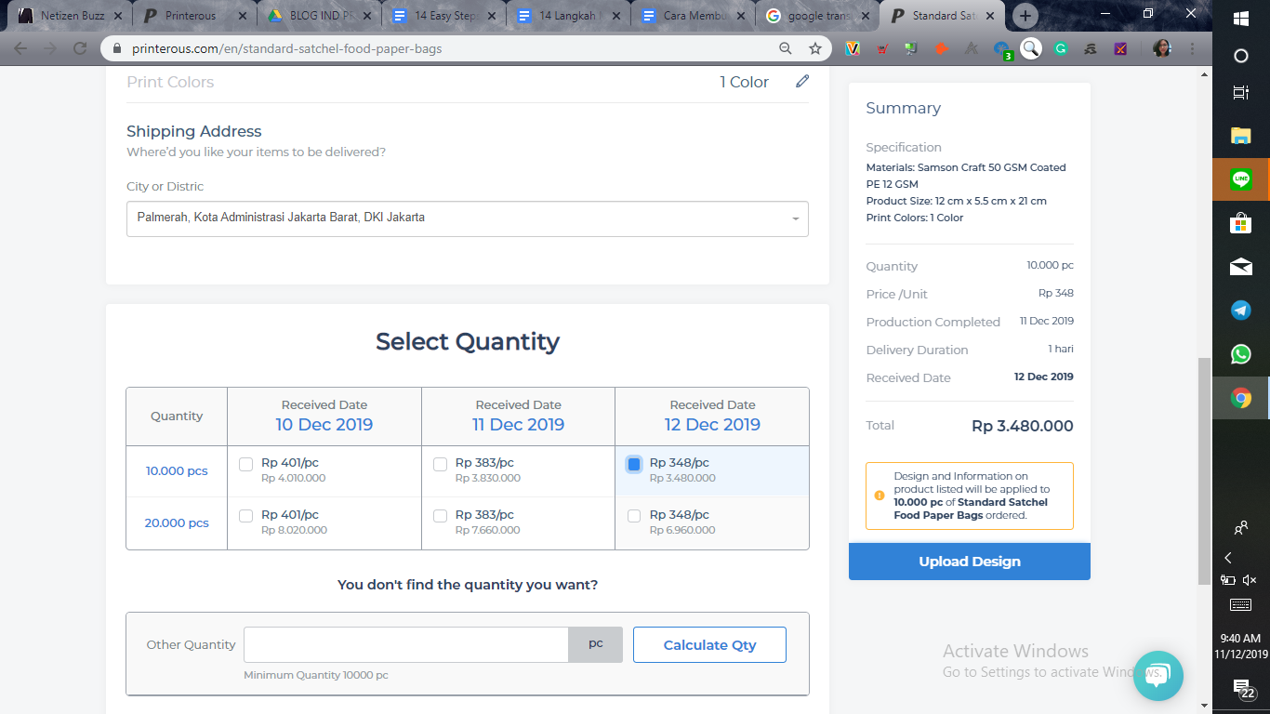Open the shopping cart extension

(882, 48)
